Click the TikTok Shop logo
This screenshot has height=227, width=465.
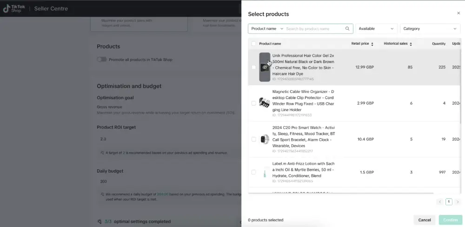14,8
